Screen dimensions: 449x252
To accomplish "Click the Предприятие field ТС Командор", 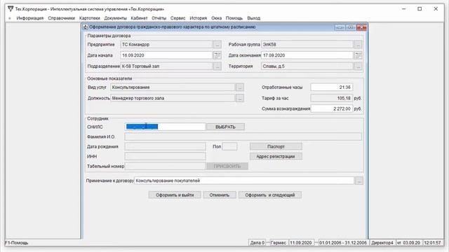I will (166, 45).
